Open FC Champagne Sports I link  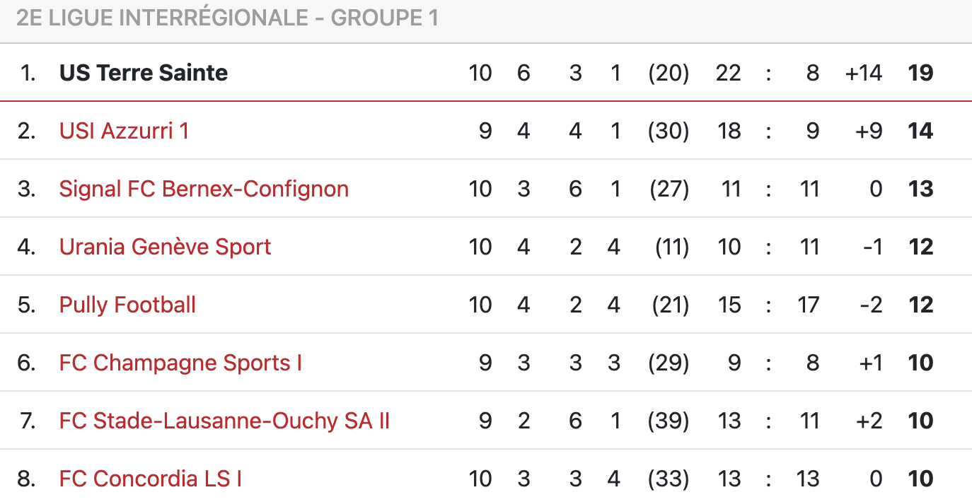click(x=180, y=363)
